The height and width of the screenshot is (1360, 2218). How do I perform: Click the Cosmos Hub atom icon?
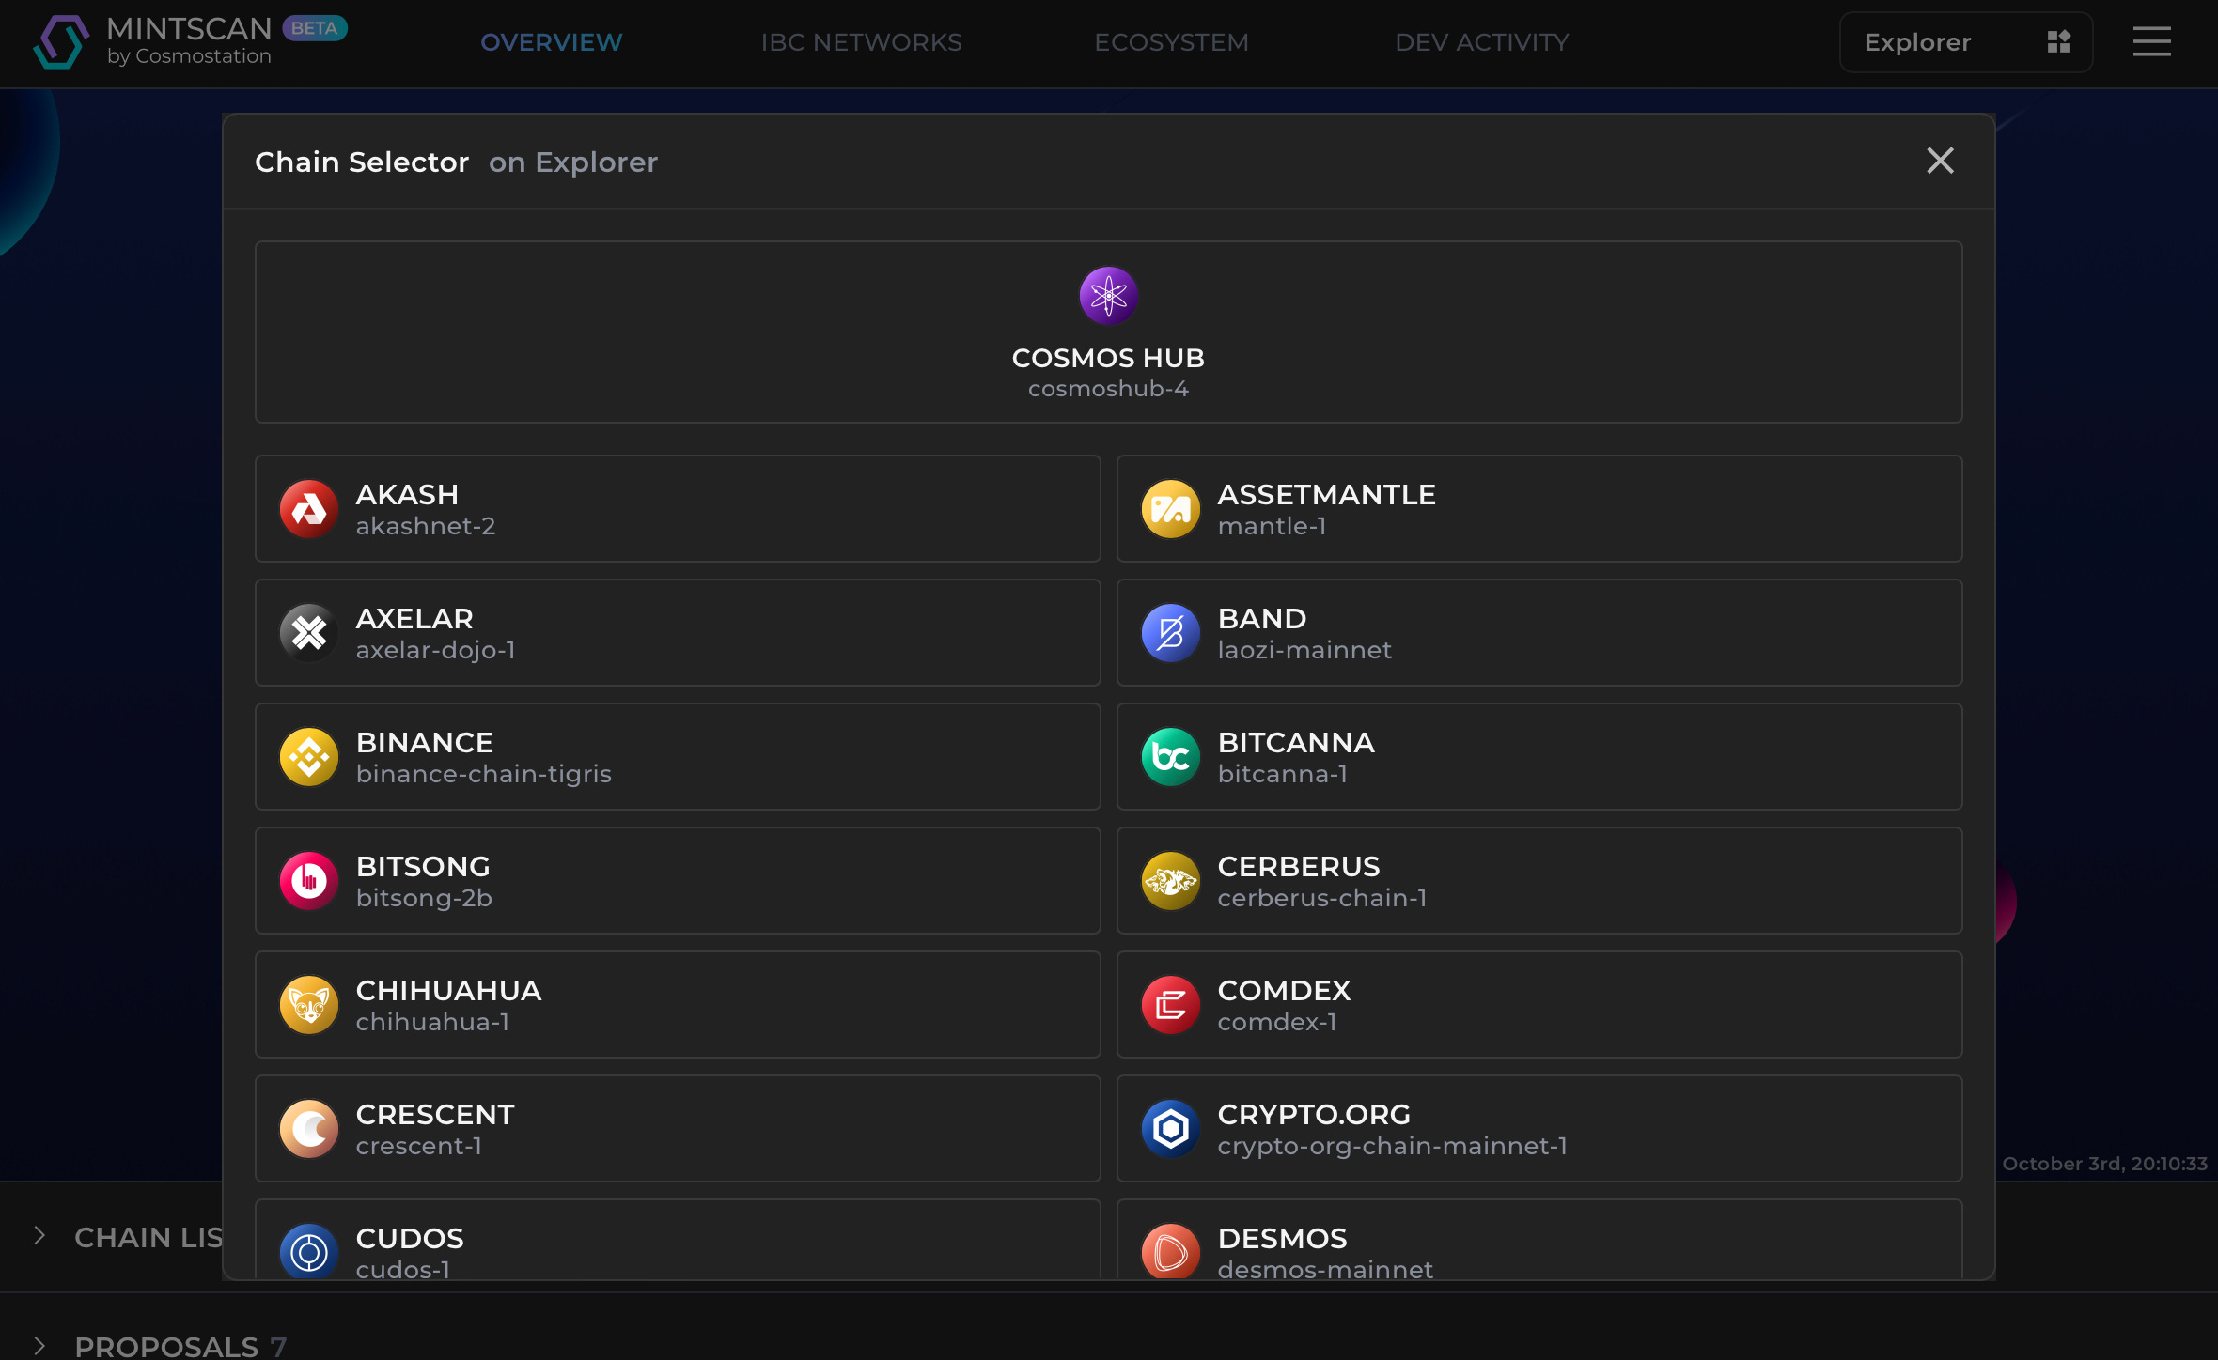pos(1108,296)
